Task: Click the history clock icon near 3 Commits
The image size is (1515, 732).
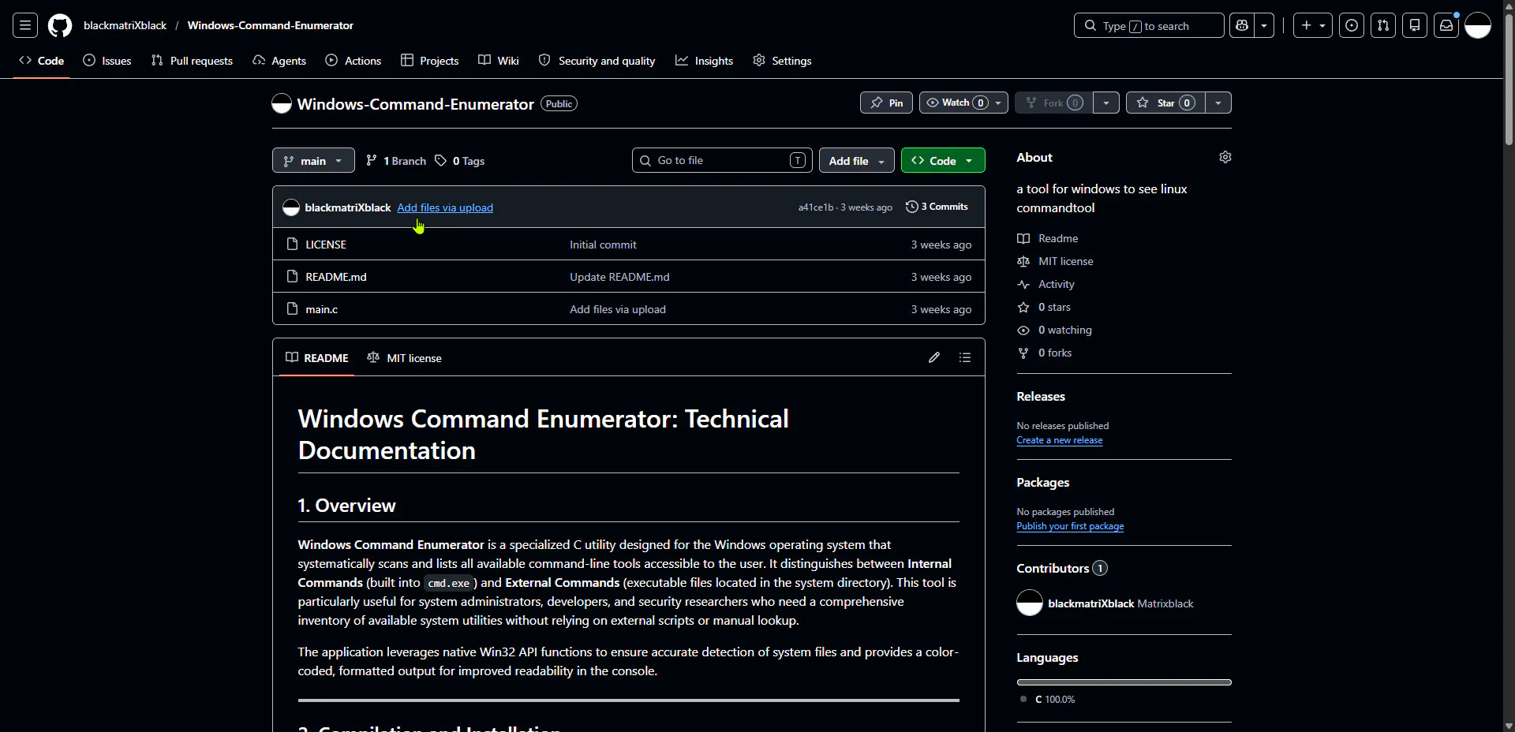Action: coord(912,207)
